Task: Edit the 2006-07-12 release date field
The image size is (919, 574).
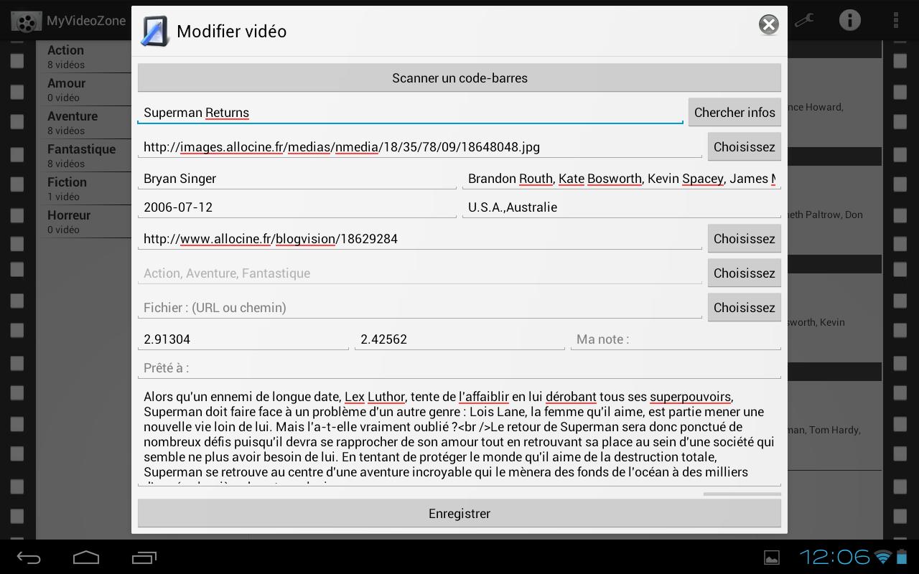Action: pos(297,207)
